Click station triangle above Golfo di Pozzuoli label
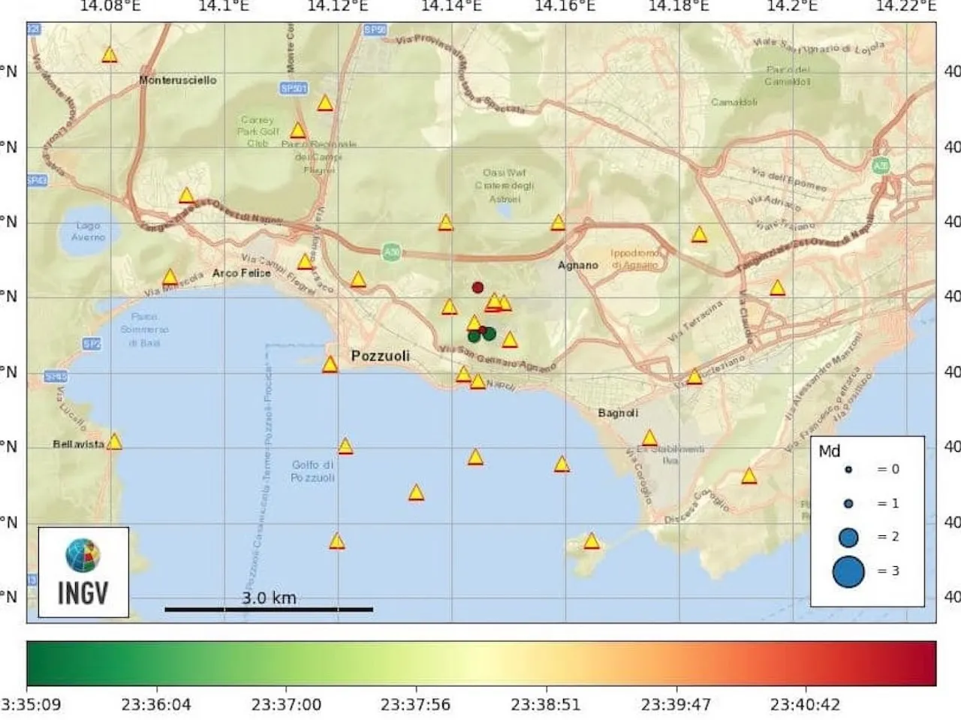 (345, 446)
